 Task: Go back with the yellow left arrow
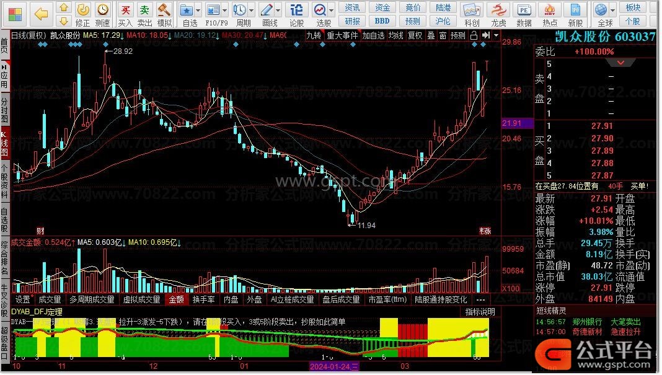(x=42, y=14)
